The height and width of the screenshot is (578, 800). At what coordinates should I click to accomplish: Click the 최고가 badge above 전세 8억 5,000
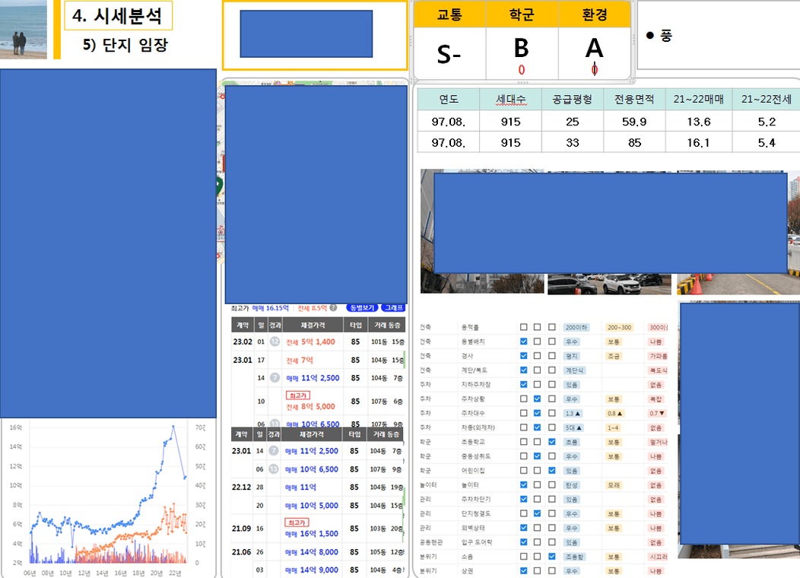click(297, 395)
